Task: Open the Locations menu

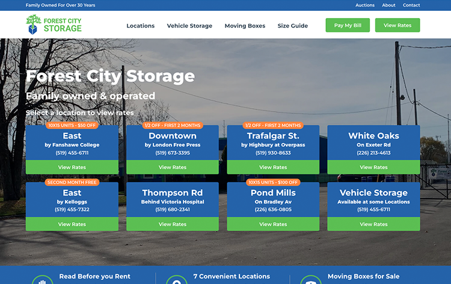Action: (140, 26)
